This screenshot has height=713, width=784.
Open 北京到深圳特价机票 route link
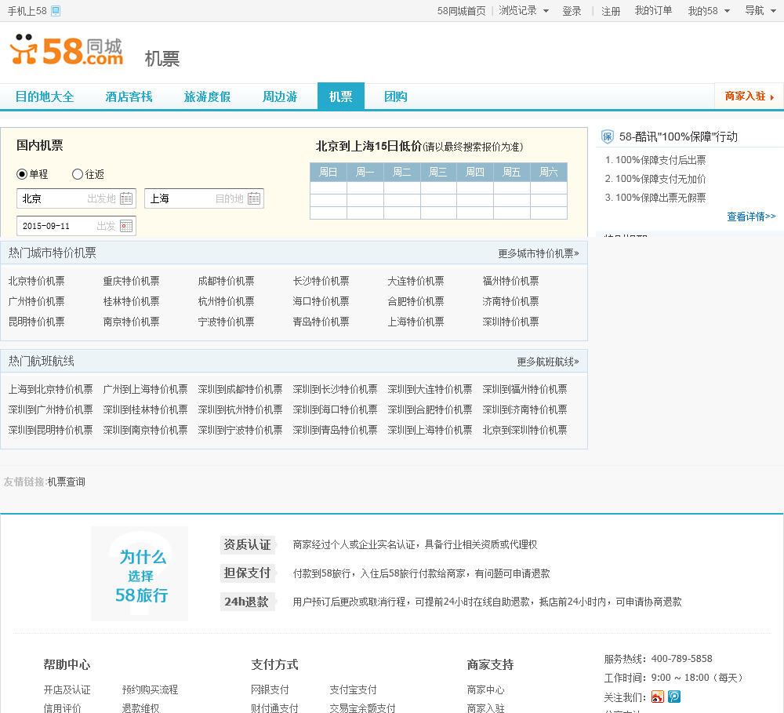click(x=524, y=431)
